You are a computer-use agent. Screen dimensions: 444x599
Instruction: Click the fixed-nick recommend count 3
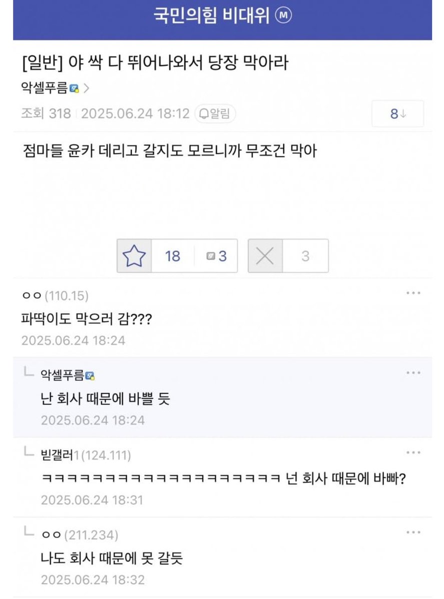point(216,256)
